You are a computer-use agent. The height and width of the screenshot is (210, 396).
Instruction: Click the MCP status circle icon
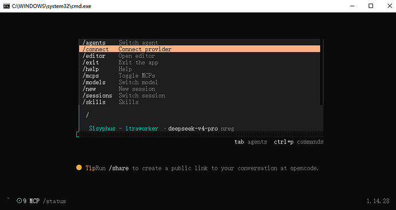click(19, 201)
